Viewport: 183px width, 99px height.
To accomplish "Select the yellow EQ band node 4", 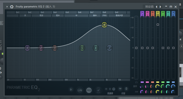I will 104,25.
